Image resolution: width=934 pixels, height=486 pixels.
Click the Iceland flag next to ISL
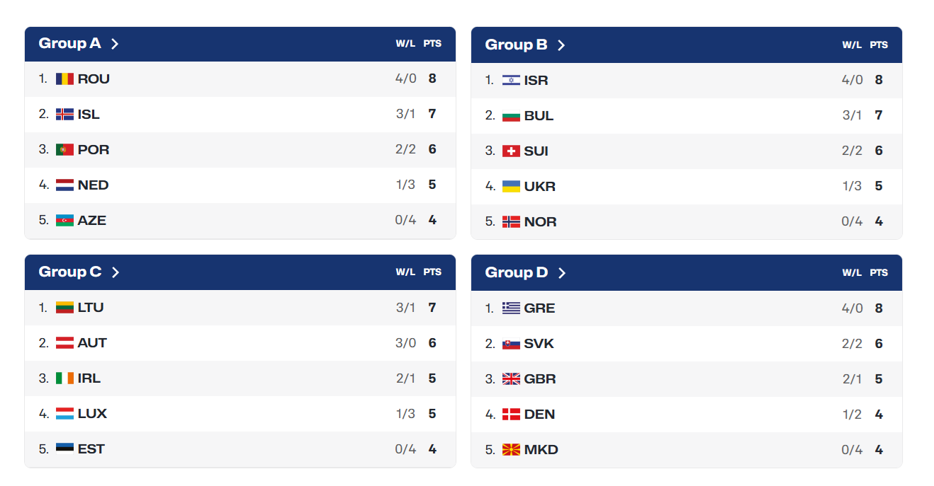tap(64, 114)
